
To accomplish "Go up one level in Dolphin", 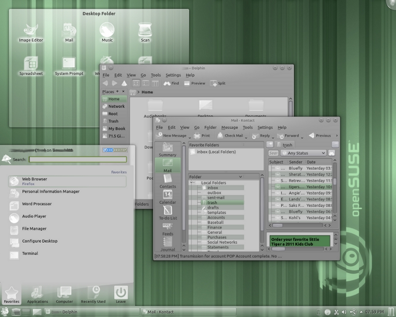I will tap(124, 83).
